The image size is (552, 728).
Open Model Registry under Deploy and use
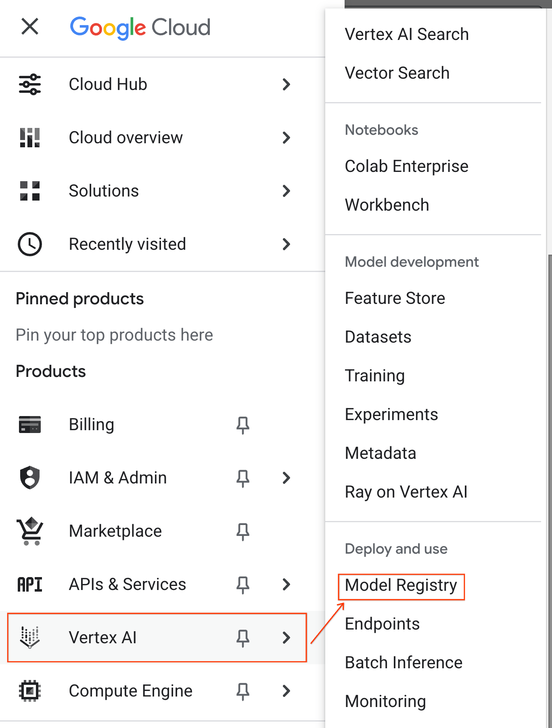coord(401,585)
